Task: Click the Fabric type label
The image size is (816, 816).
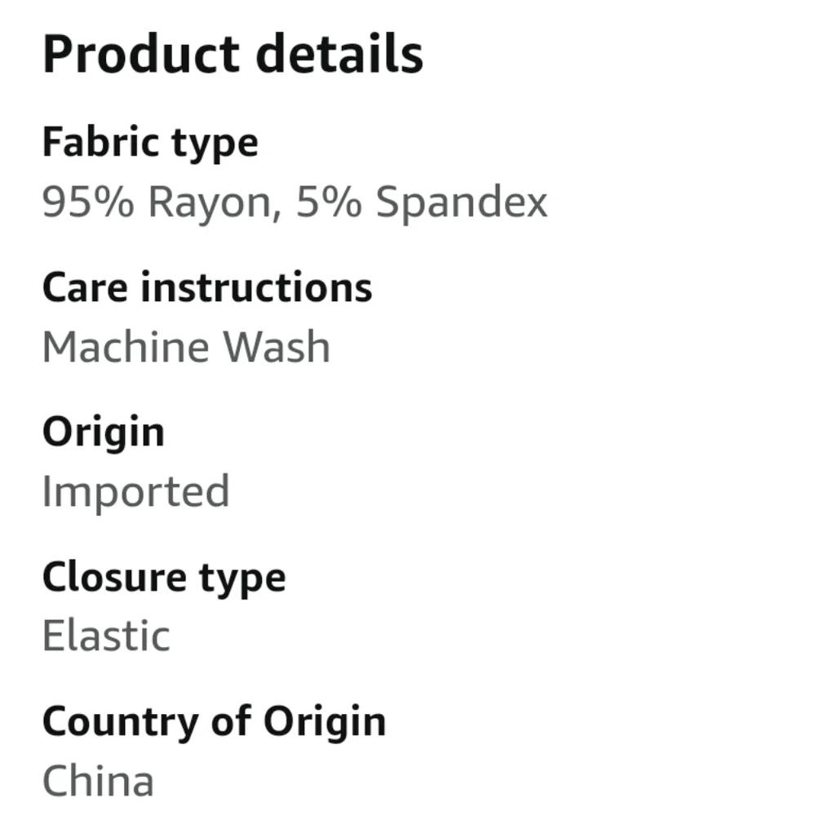Action: (x=150, y=143)
